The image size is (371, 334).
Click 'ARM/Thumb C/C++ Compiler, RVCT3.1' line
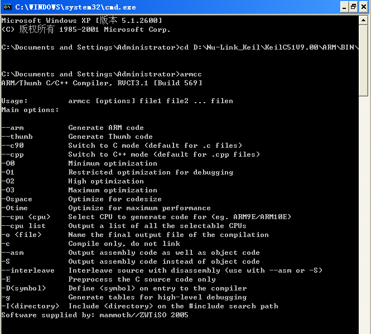click(x=102, y=83)
